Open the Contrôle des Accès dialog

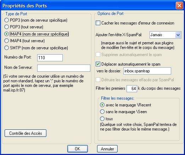26,133
